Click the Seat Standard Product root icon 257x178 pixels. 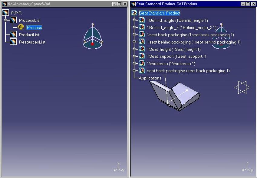134,13
